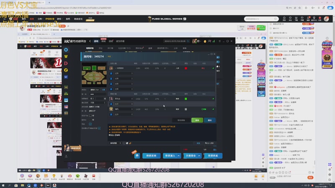Select the SC game icon in sidebar
This screenshot has width=335, height=188.
coord(66,77)
